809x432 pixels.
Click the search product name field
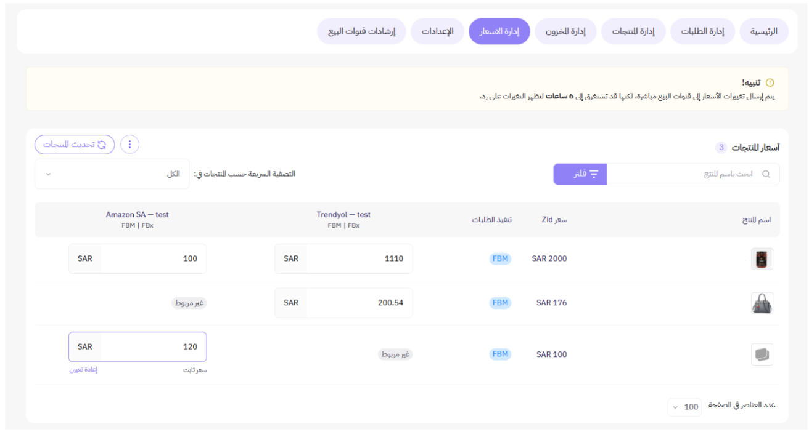(x=693, y=174)
